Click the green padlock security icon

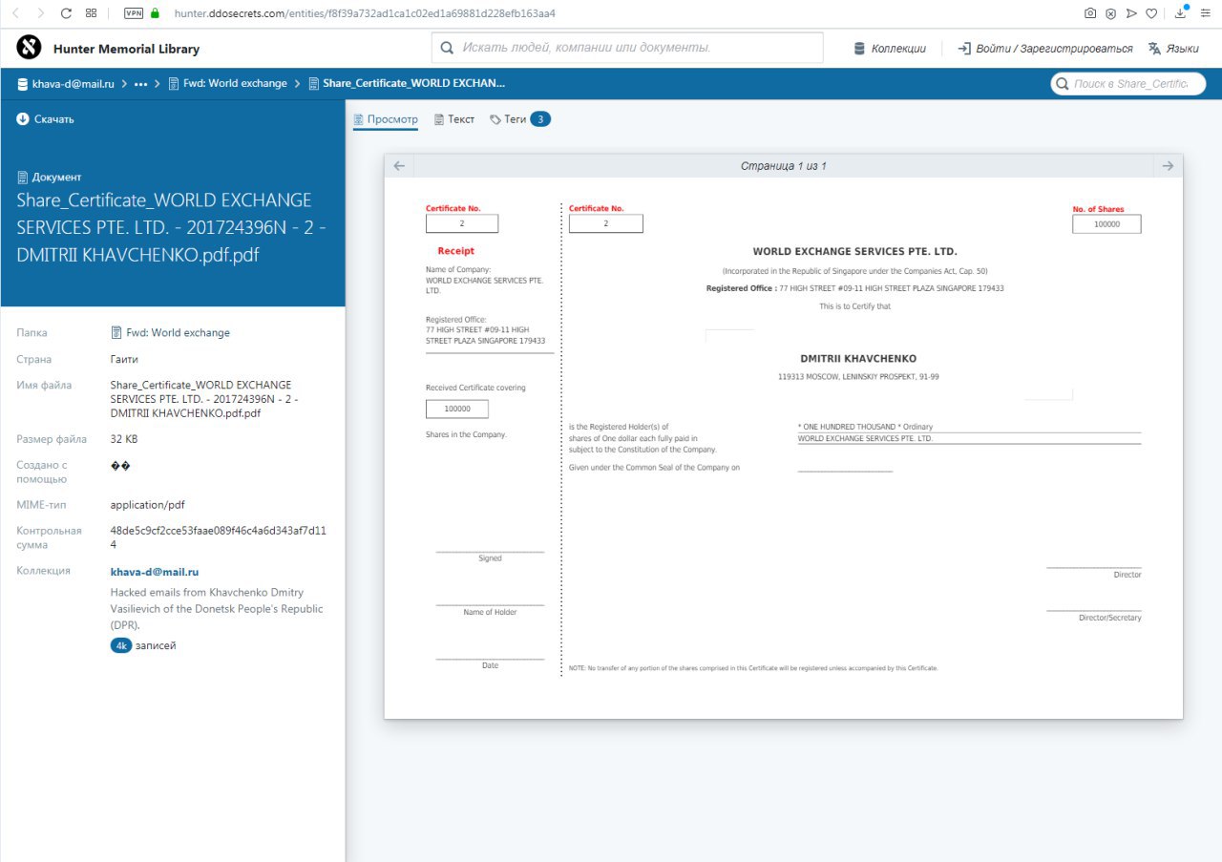(156, 13)
